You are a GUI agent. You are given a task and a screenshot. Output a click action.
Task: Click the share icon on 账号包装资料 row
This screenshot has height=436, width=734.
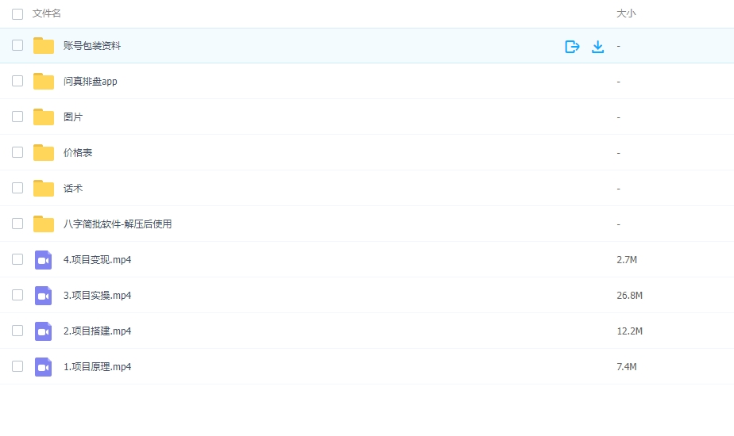coord(572,47)
